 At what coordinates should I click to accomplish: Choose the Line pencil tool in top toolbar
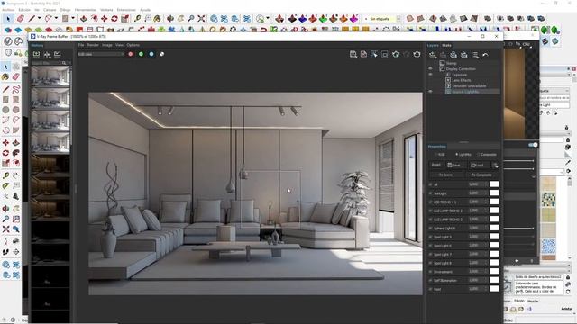click(32, 18)
